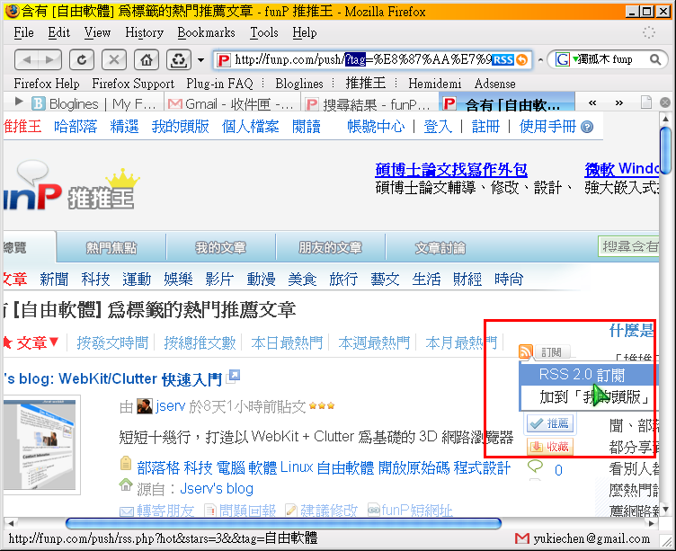
Task: Open the Plug-in FAQ bookmark
Action: (219, 84)
